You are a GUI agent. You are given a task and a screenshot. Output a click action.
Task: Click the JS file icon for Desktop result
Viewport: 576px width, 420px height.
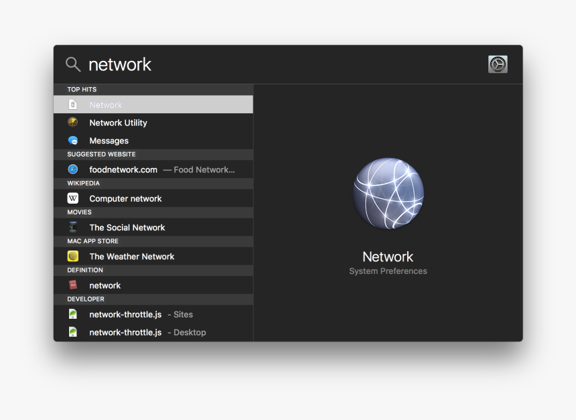pos(73,332)
